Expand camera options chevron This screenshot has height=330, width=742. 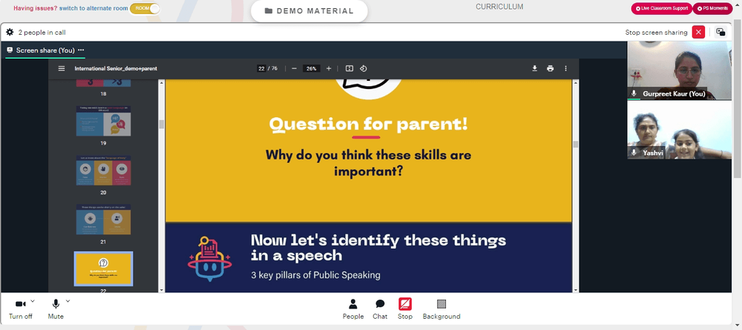tap(33, 300)
